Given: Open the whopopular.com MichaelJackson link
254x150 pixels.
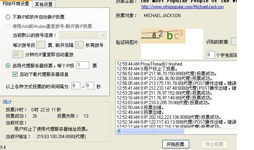Looking at the screenshot, I should click(177, 7).
